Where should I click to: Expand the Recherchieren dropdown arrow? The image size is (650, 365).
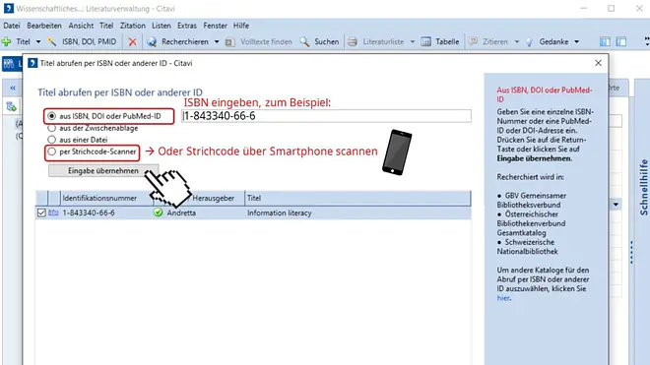(217, 42)
